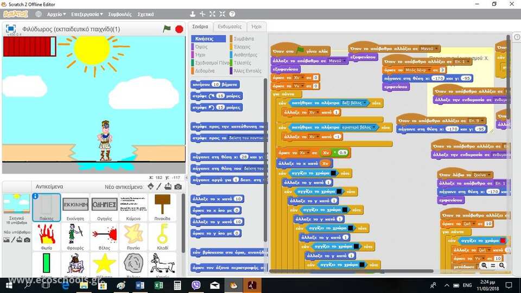Open 'Επ. 9' backdrop dropdown in hat block
This screenshot has width=521, height=293.
476,120
